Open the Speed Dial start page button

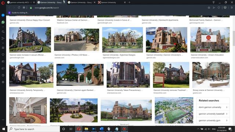click(24, 8)
